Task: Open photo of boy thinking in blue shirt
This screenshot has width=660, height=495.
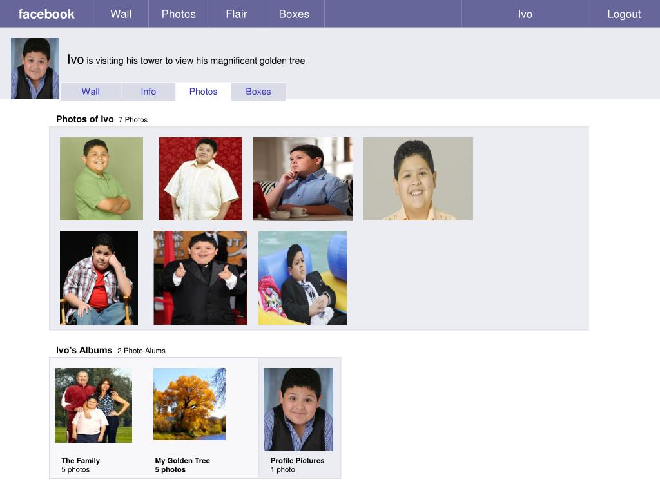Action: coord(303,179)
